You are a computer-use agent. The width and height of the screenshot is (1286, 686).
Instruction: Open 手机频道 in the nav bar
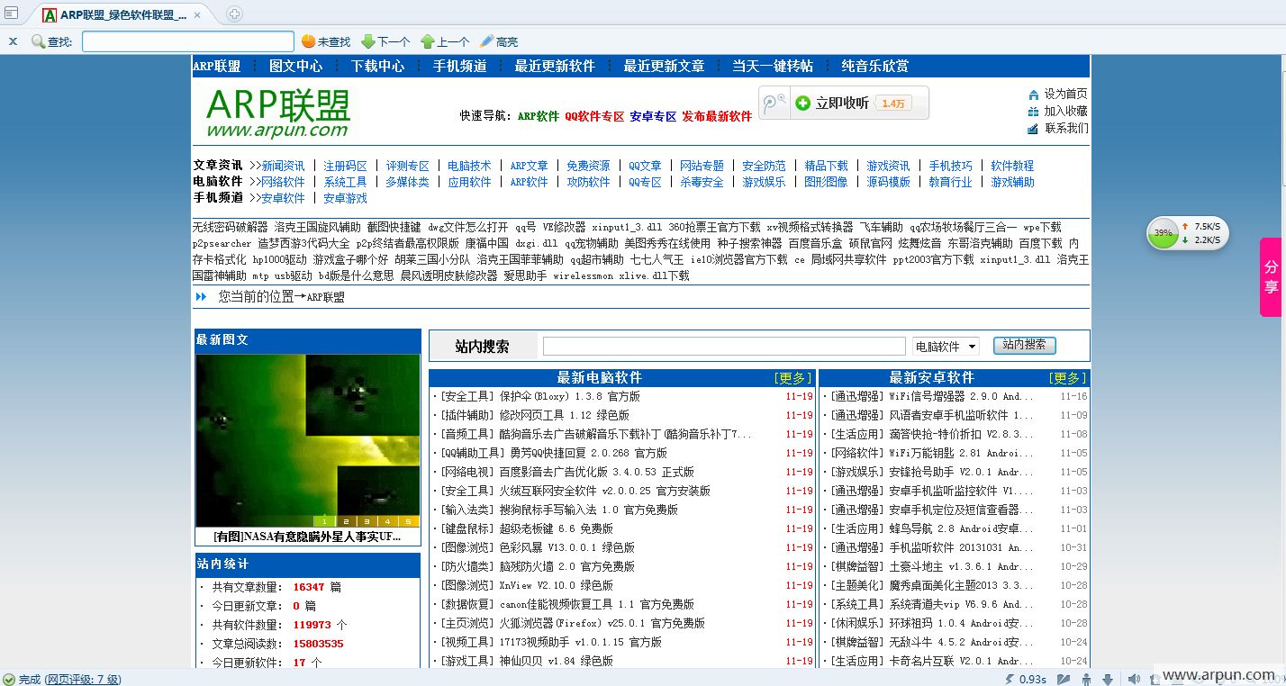click(459, 66)
